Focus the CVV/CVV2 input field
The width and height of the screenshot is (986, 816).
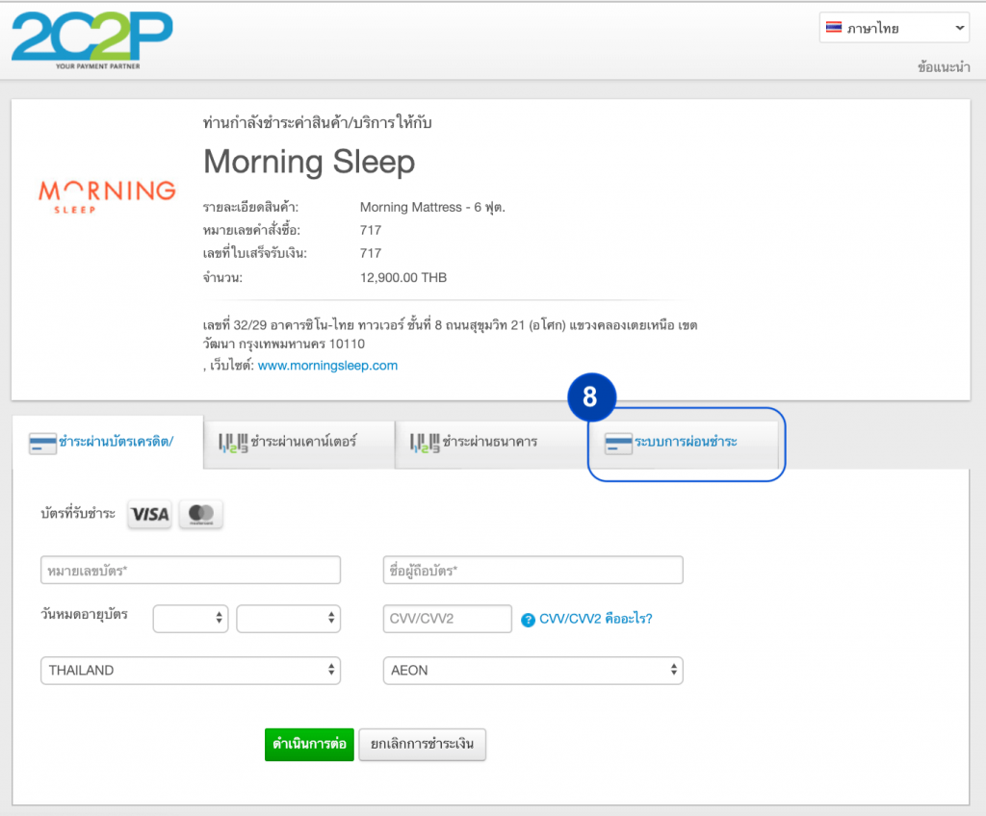click(x=447, y=619)
